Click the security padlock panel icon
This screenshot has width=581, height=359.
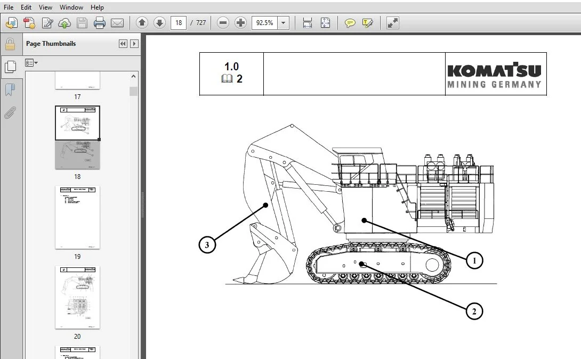(10, 44)
